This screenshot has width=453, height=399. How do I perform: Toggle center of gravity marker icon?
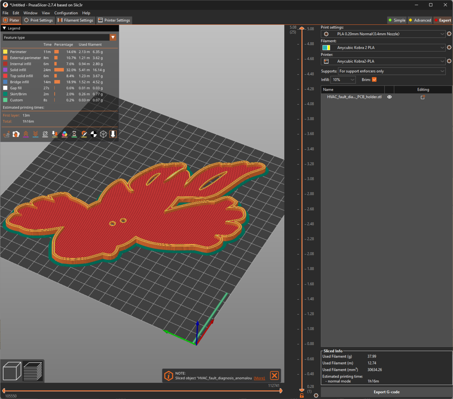94,134
